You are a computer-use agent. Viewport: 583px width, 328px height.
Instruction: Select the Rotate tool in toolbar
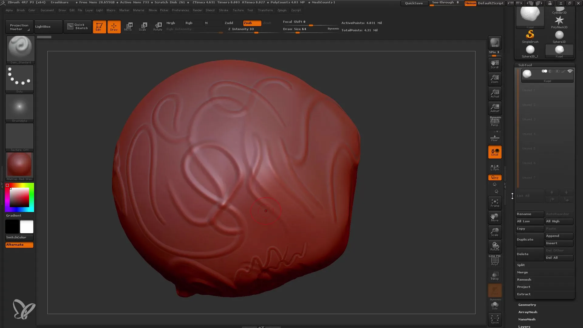158,26
